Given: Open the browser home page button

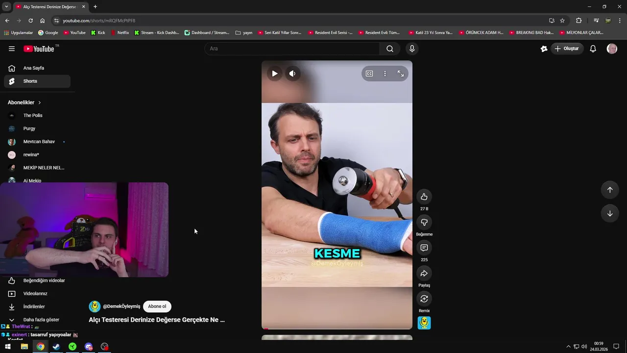Looking at the screenshot, I should click(x=42, y=21).
